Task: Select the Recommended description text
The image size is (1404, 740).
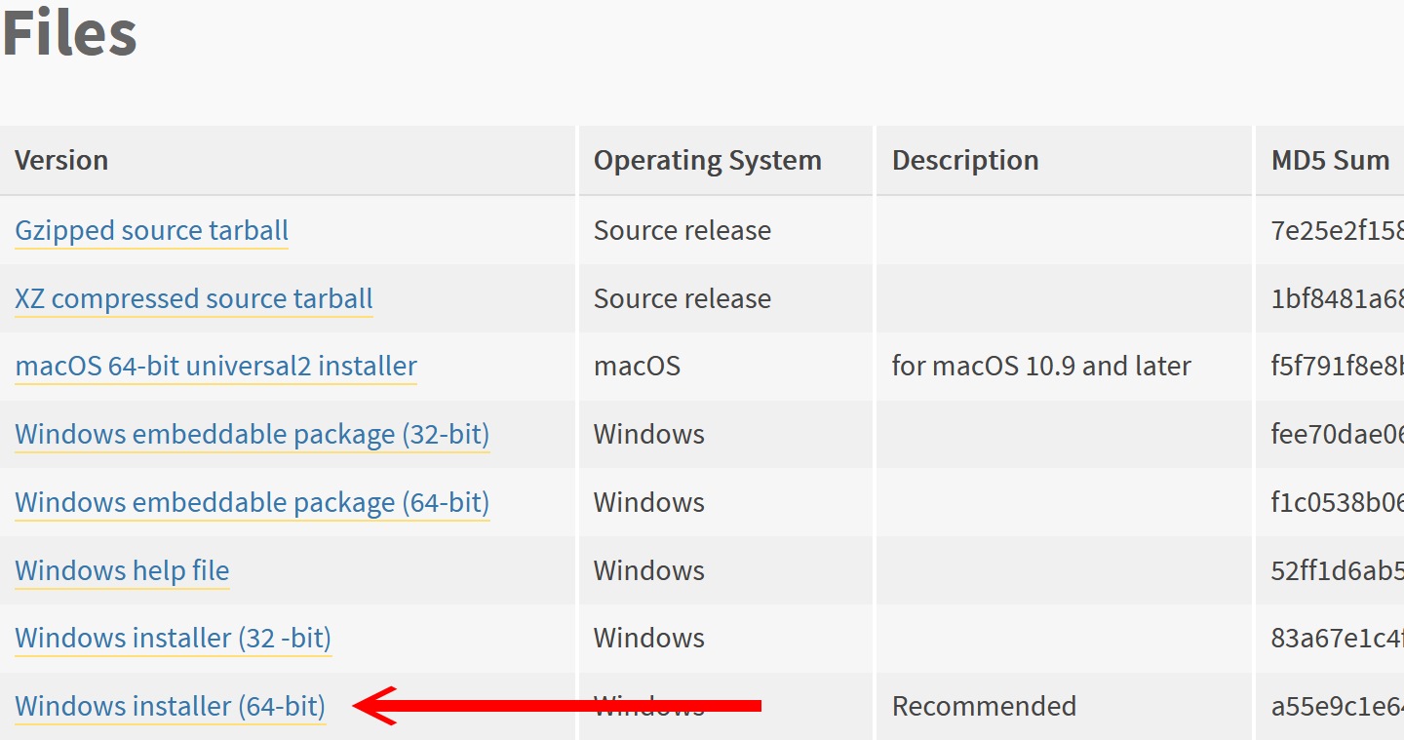Action: point(983,706)
